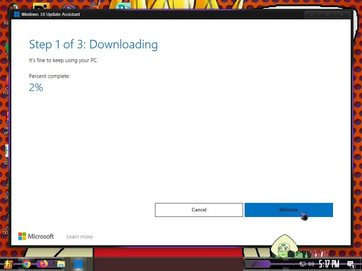Open the Learn more link

(x=80, y=237)
